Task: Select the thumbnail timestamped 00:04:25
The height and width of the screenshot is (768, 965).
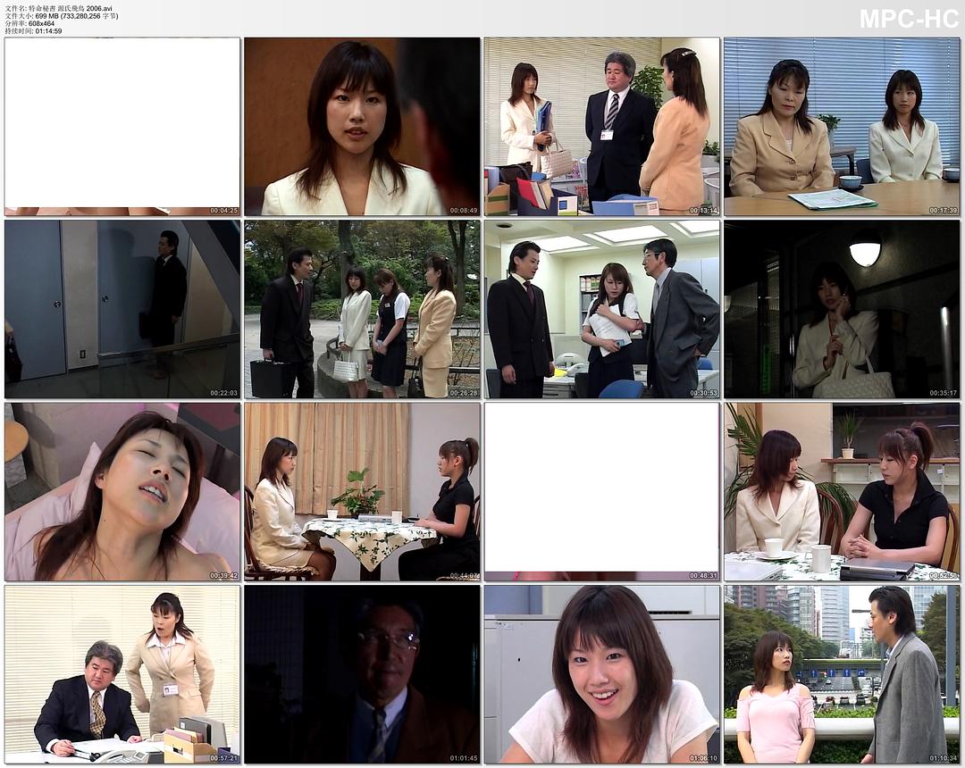Action: pos(122,127)
